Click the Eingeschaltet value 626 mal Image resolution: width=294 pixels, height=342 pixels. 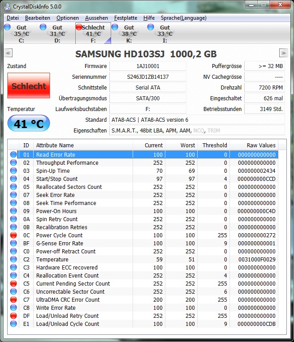pos(264,98)
